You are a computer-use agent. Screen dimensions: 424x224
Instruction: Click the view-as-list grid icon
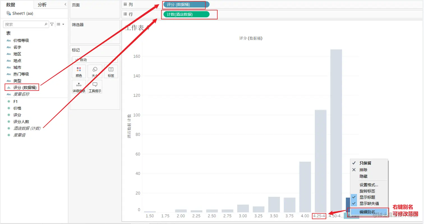tap(59, 24)
